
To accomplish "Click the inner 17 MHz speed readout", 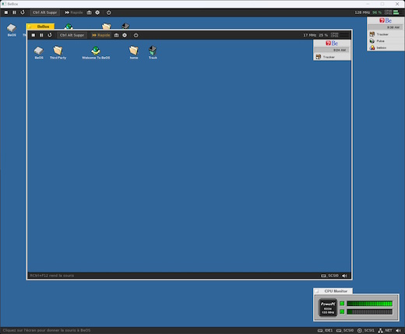I will click(x=309, y=35).
